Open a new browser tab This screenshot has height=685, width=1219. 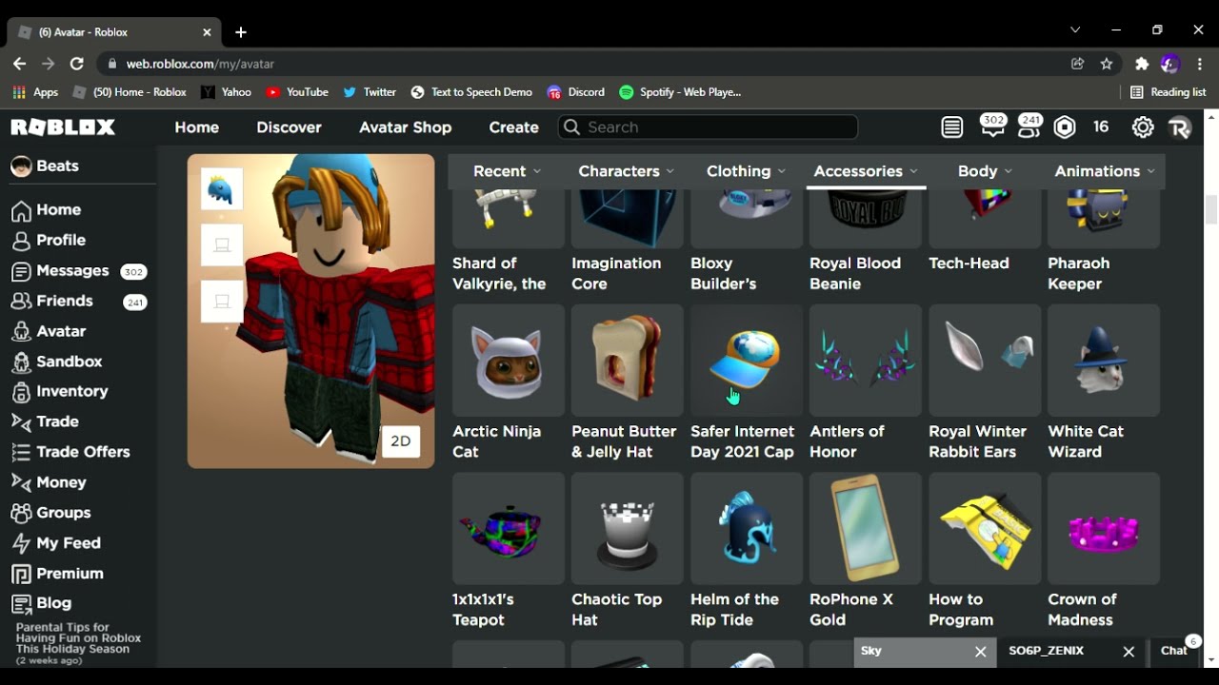[241, 31]
